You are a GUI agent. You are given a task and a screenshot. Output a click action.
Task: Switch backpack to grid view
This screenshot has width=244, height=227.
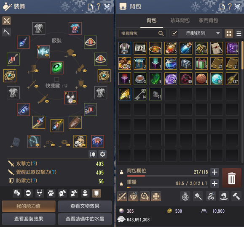(x=229, y=33)
